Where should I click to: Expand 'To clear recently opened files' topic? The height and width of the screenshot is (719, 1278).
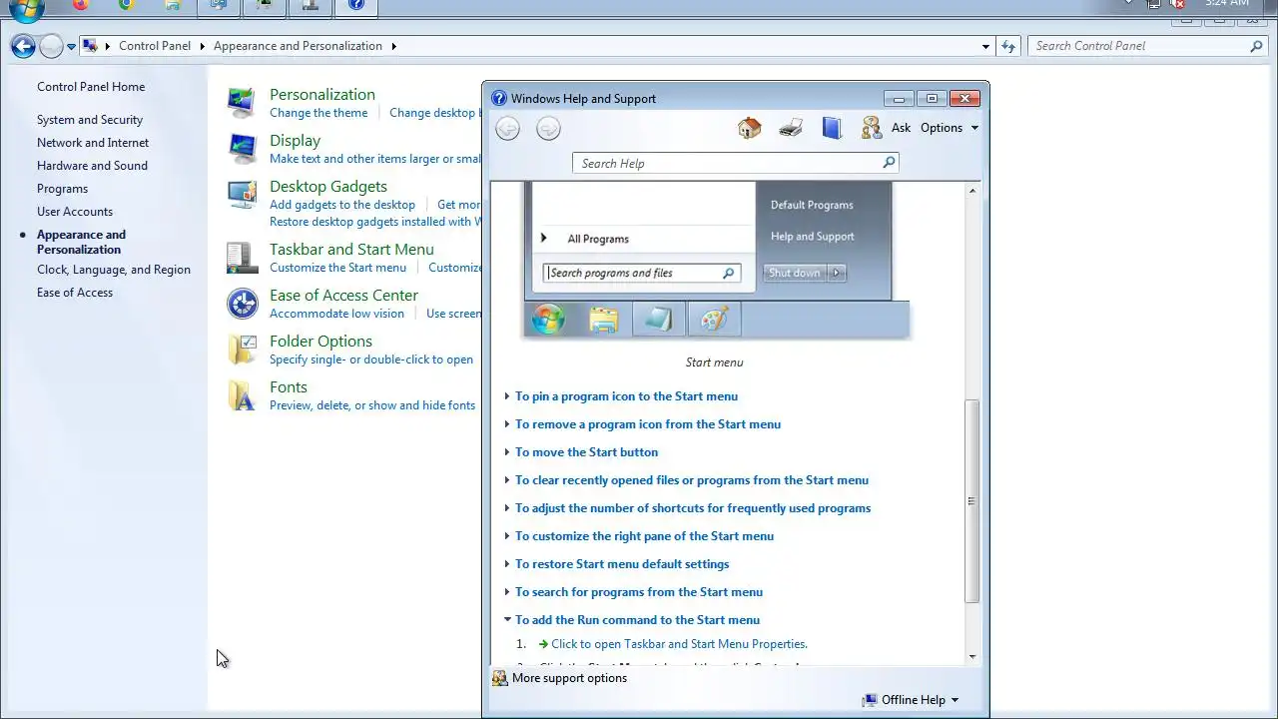point(692,480)
